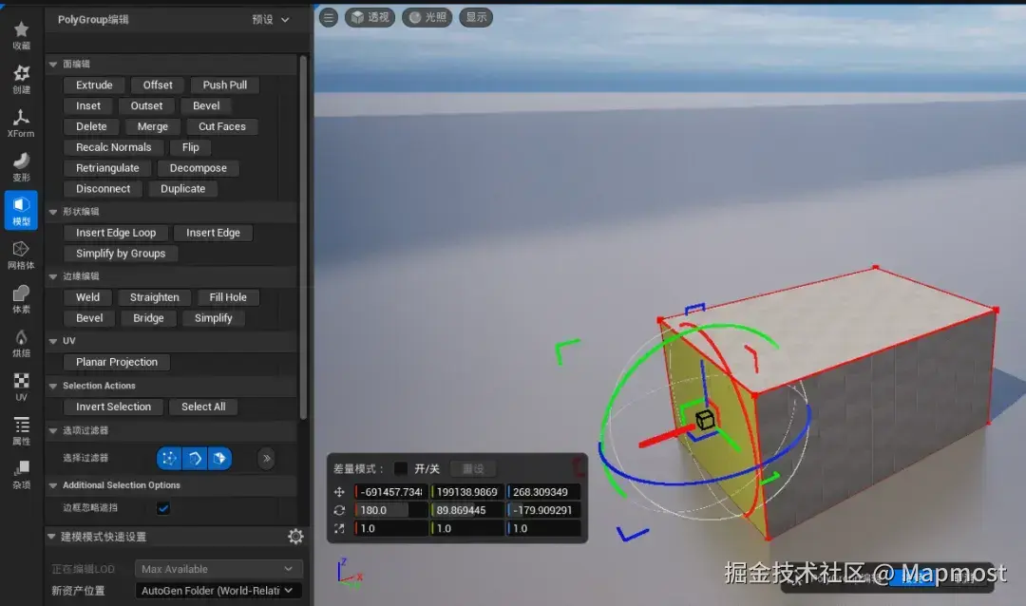The width and height of the screenshot is (1026, 606).
Task: Toggle the edge selection filter
Action: (x=195, y=458)
